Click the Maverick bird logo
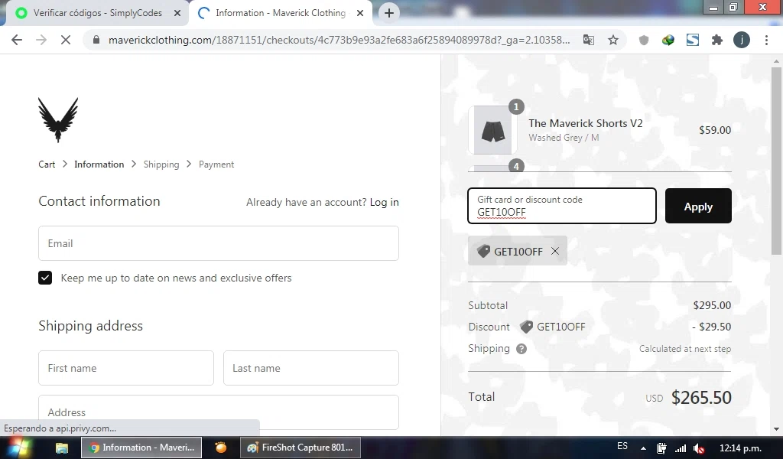 58,120
